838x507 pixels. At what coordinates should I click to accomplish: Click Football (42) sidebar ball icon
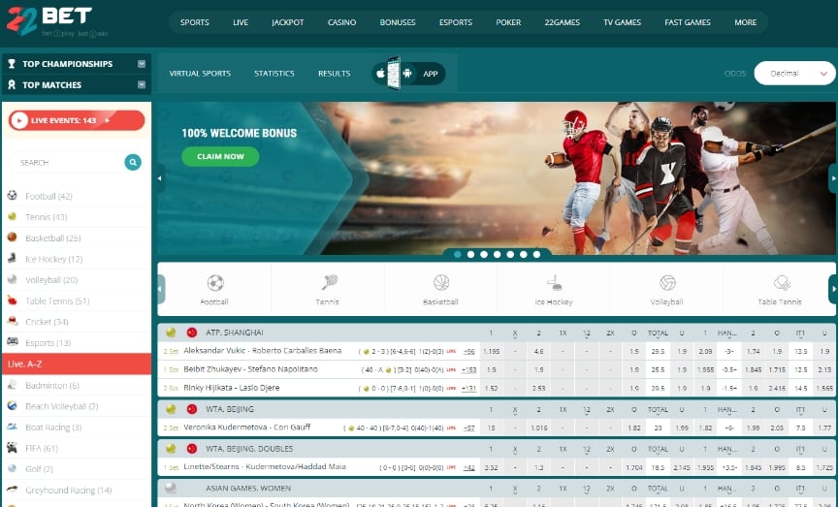pyautogui.click(x=13, y=196)
